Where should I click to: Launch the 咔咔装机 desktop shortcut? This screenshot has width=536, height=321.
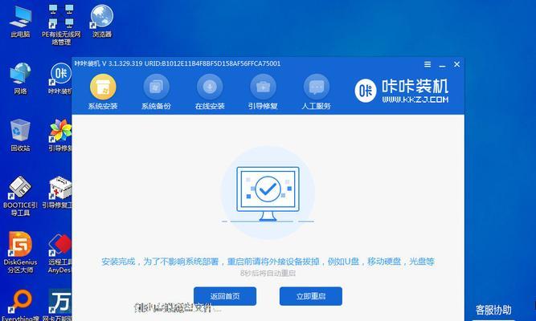tap(60, 78)
